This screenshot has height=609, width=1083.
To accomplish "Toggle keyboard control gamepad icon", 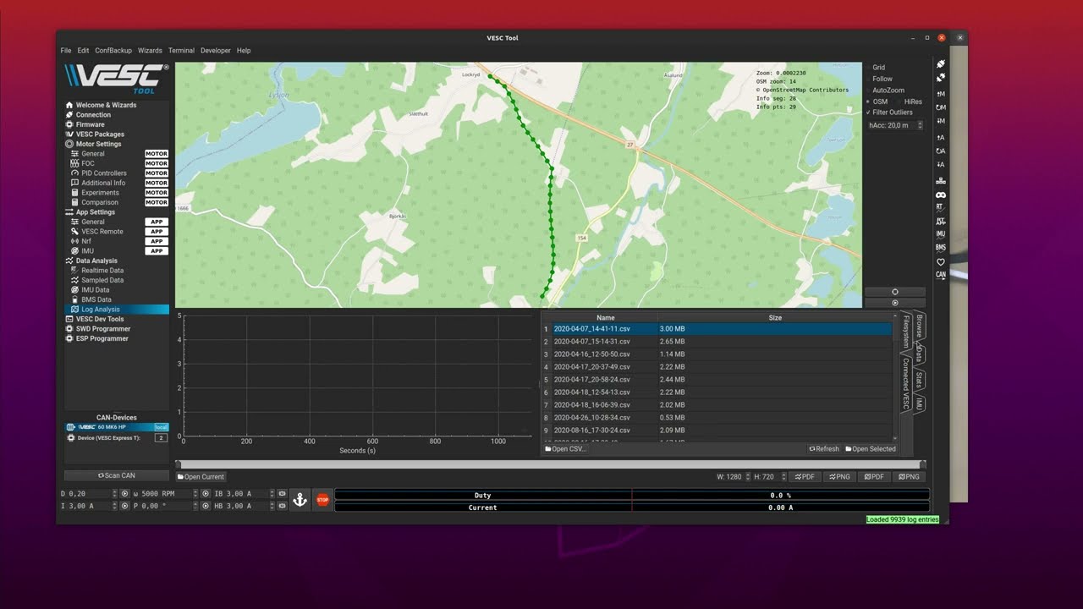I will point(940,195).
